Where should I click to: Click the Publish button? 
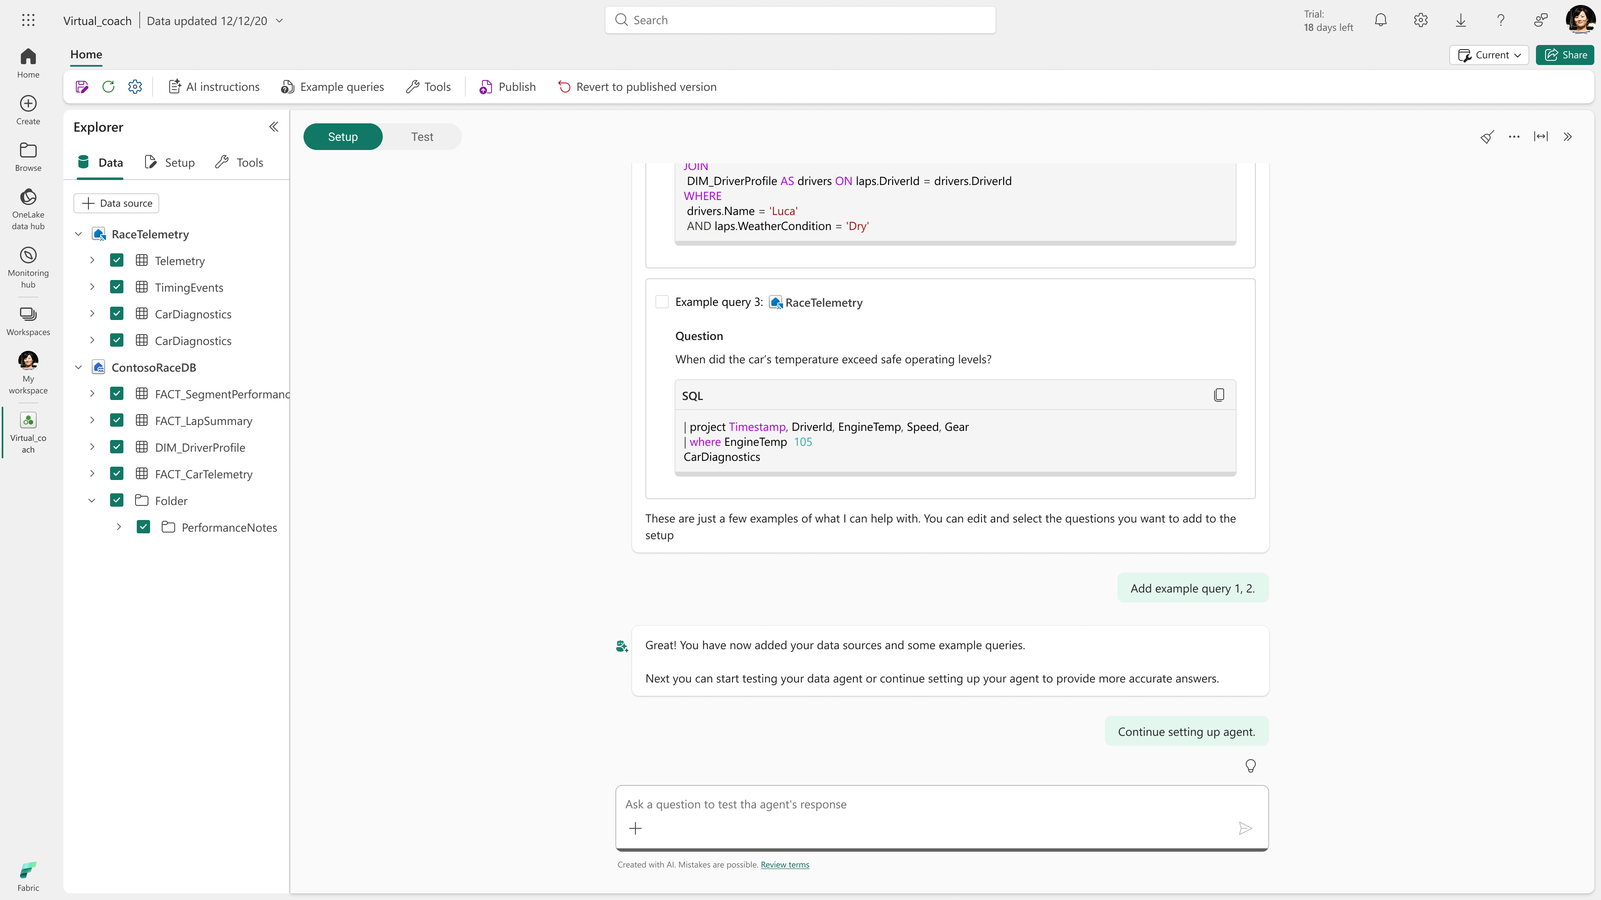tap(507, 87)
